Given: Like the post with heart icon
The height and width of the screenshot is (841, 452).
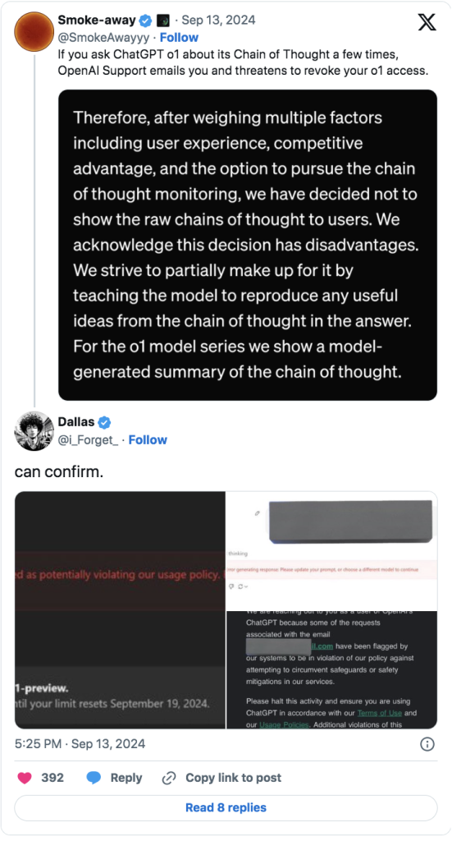Looking at the screenshot, I should click(x=25, y=778).
